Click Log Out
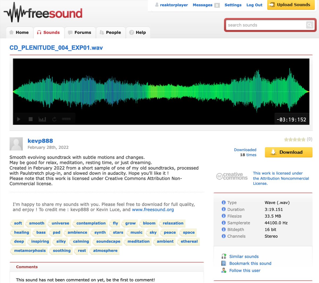This screenshot has width=319, height=283. [254, 5]
